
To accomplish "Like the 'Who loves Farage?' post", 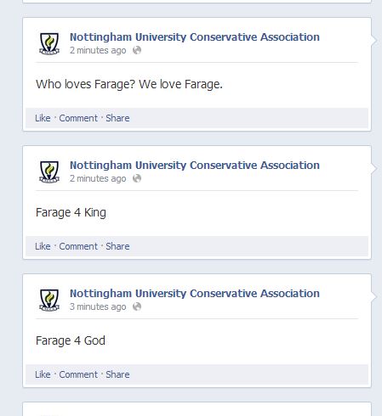I will pos(43,118).
